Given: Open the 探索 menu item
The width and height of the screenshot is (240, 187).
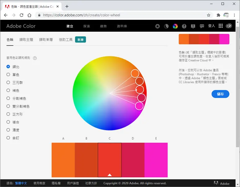Looking at the screenshot, I should [87, 26].
